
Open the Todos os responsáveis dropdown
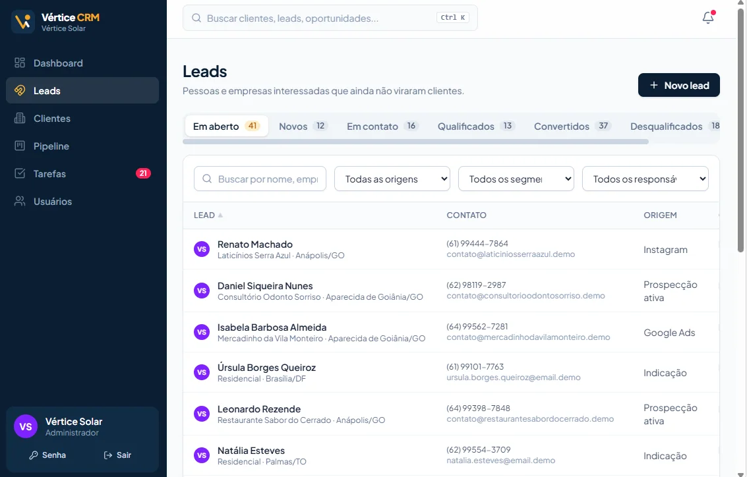[x=645, y=179]
